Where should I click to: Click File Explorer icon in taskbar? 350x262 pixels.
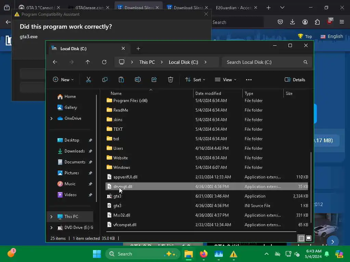point(189,254)
